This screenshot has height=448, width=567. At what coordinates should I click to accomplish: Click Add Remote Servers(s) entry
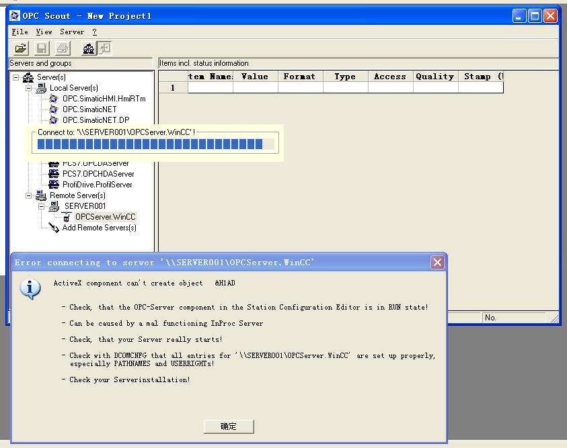pyautogui.click(x=99, y=228)
